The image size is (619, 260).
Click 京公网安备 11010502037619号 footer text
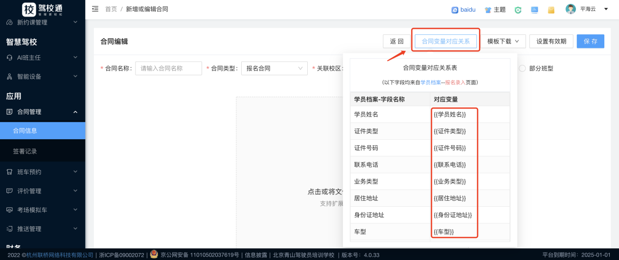coord(199,255)
